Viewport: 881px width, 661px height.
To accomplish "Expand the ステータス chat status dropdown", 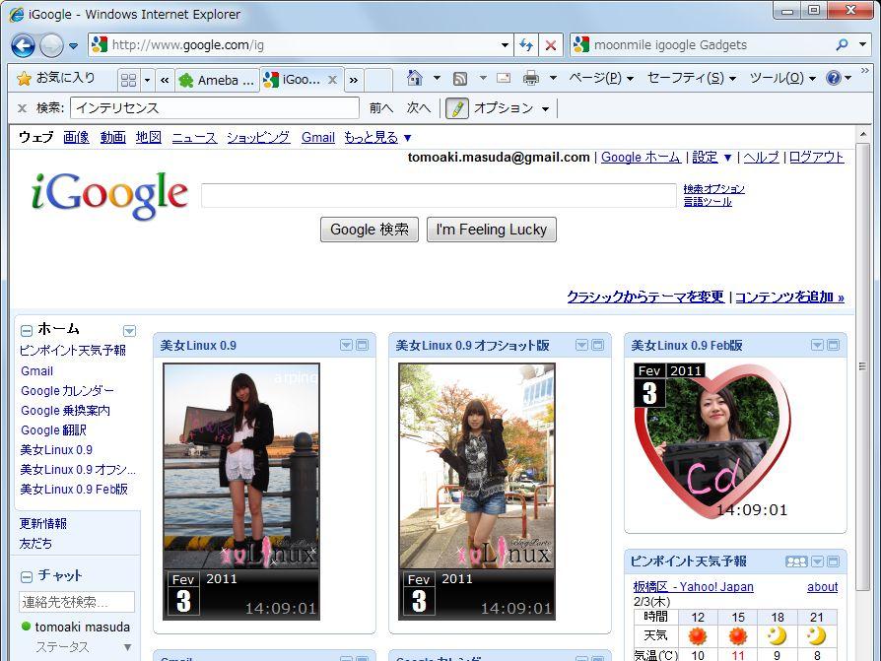I will [x=127, y=647].
